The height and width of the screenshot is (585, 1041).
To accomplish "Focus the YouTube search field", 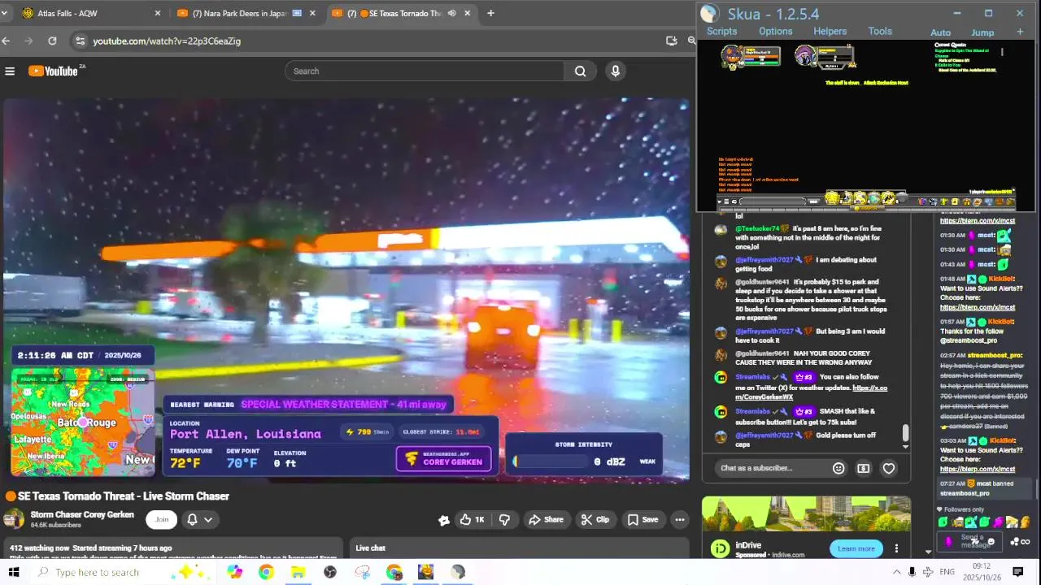I will pos(425,71).
